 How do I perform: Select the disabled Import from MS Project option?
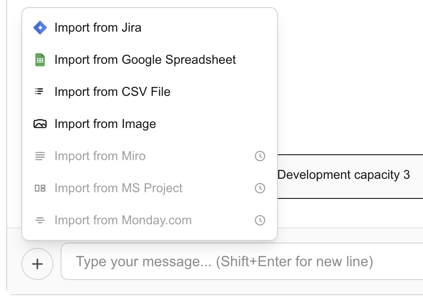[118, 188]
